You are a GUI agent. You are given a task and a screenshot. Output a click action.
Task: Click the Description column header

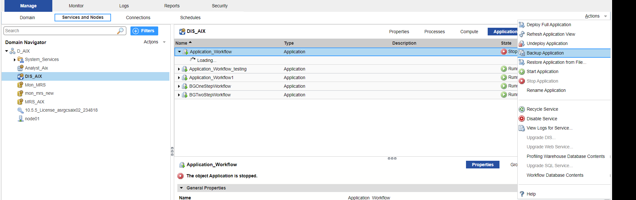(404, 43)
